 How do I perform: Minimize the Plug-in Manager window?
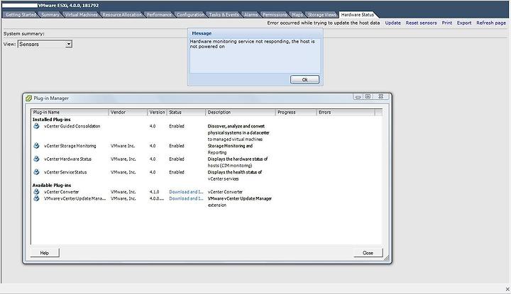click(x=358, y=97)
